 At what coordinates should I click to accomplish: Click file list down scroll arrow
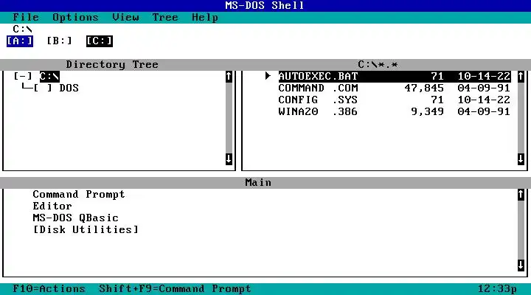521,159
